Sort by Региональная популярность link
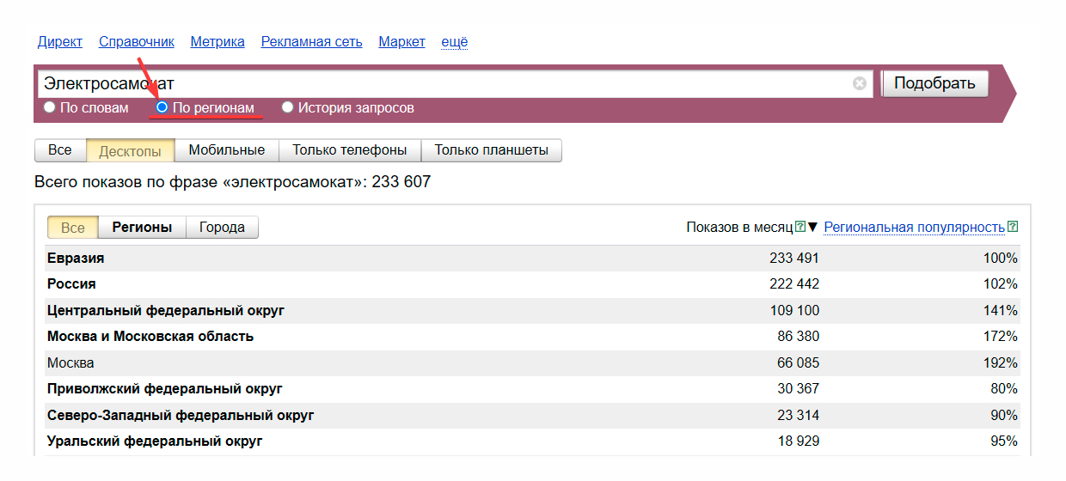 click(x=915, y=228)
